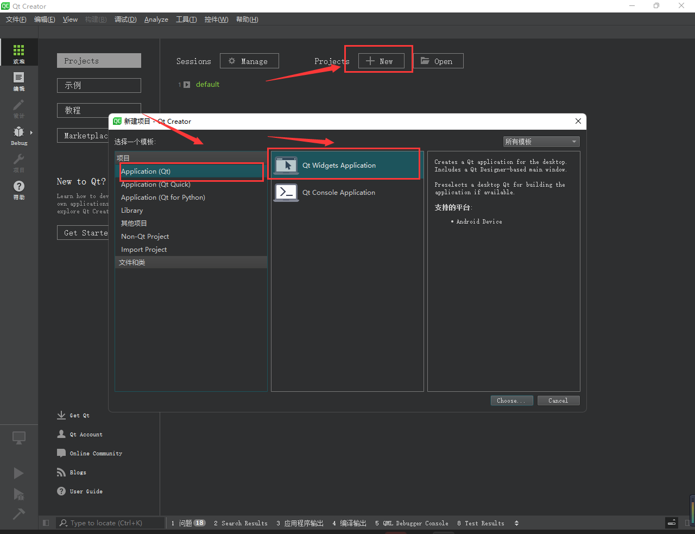Click Start Debugging run icon
The width and height of the screenshot is (695, 534).
click(x=19, y=494)
